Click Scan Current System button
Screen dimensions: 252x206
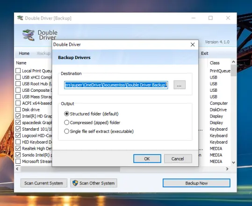(x=44, y=183)
